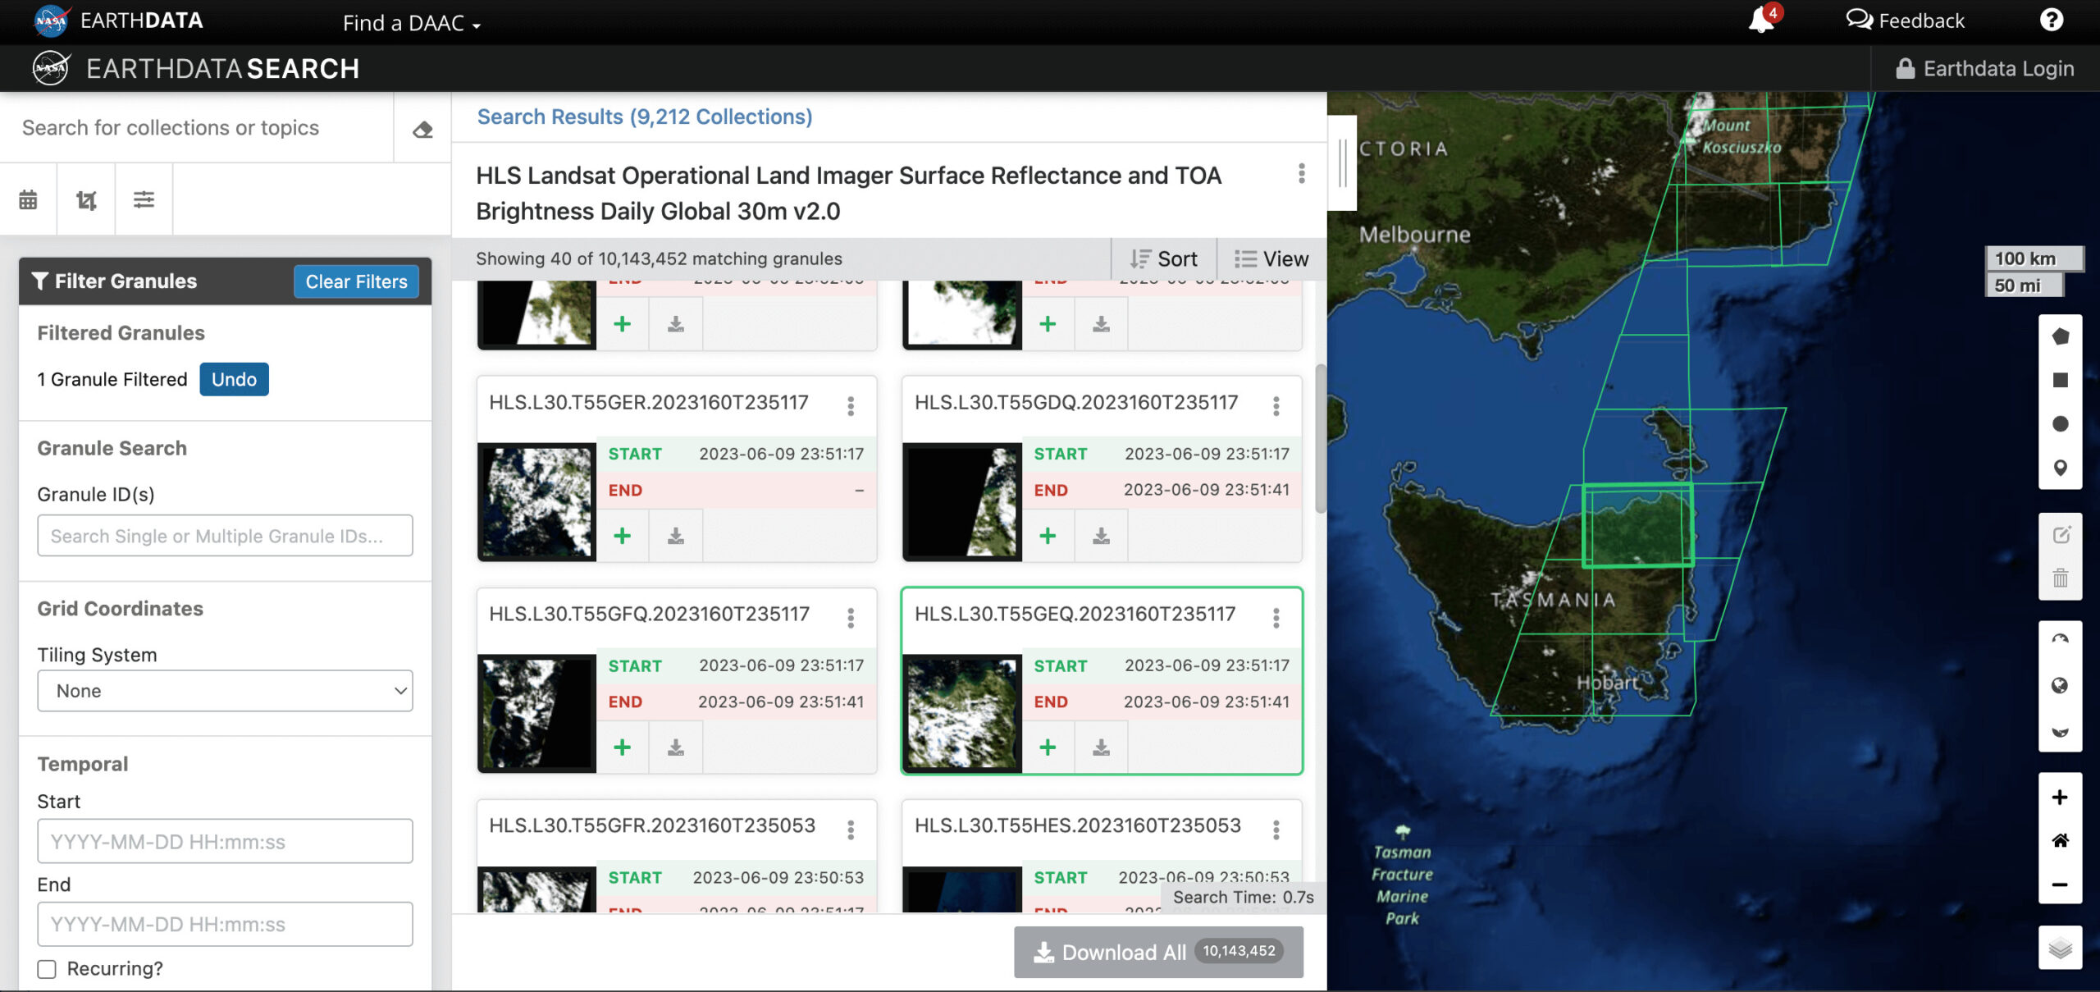Go back to Search Results collections
Image resolution: width=2100 pixels, height=992 pixels.
coord(645,117)
